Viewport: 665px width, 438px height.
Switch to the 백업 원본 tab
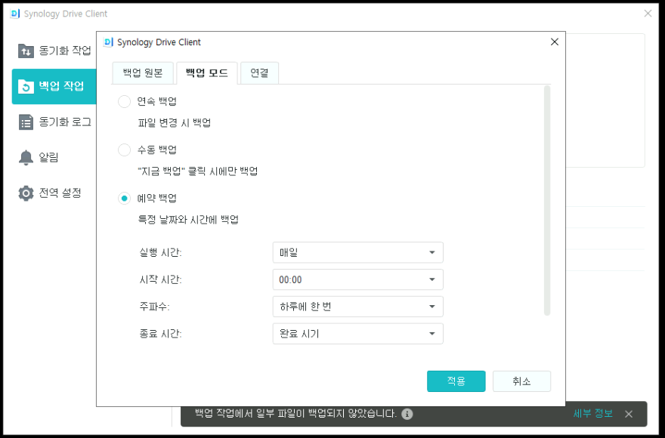pyautogui.click(x=143, y=73)
